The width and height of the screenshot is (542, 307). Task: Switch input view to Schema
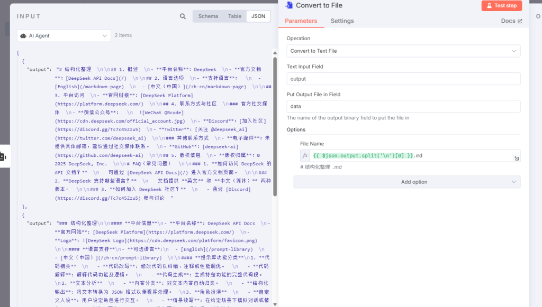coord(208,16)
